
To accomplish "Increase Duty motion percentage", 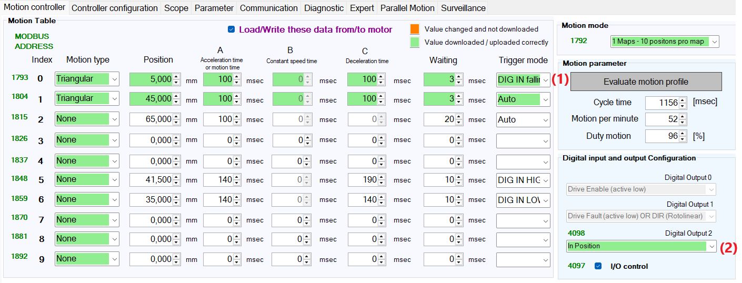I will [x=683, y=134].
